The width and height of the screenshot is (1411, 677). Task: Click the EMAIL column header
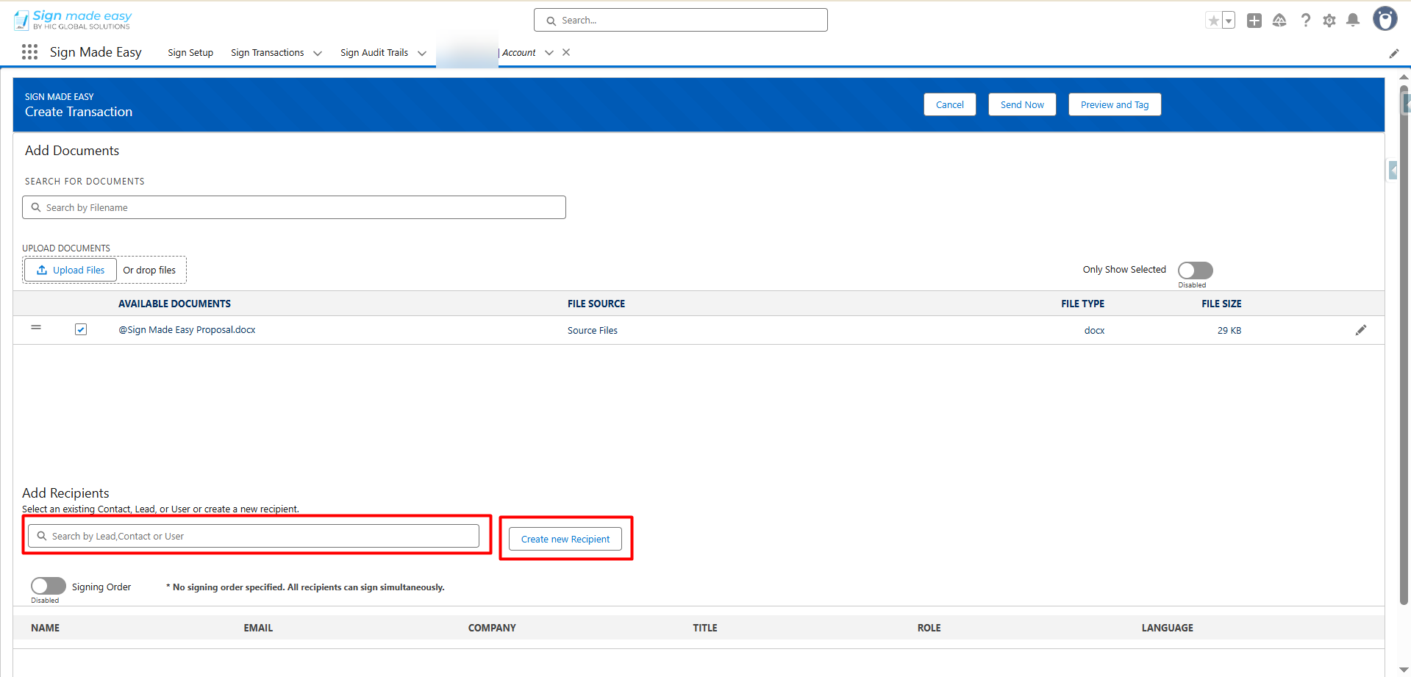pyautogui.click(x=258, y=628)
